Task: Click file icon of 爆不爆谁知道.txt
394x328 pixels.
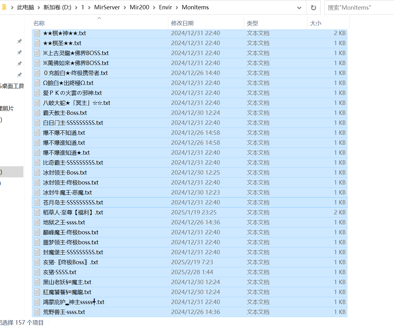Action: [x=37, y=143]
